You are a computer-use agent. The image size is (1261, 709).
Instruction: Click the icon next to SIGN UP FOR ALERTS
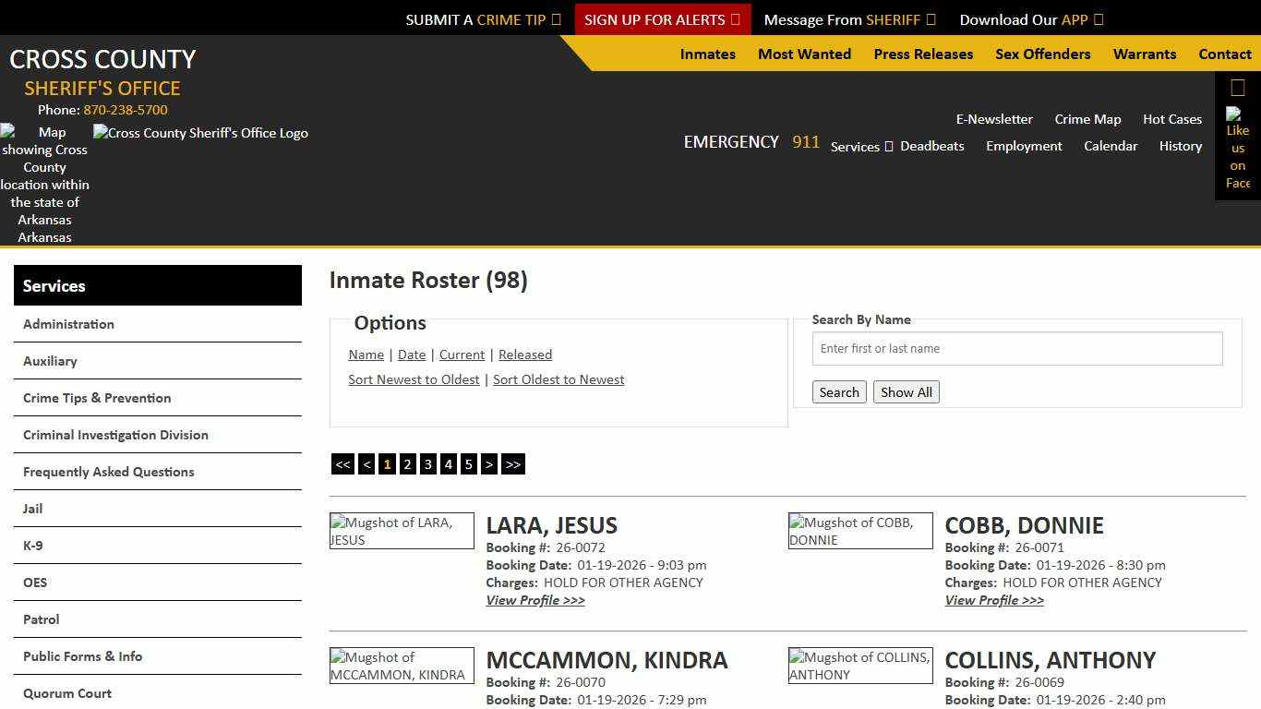pos(736,18)
